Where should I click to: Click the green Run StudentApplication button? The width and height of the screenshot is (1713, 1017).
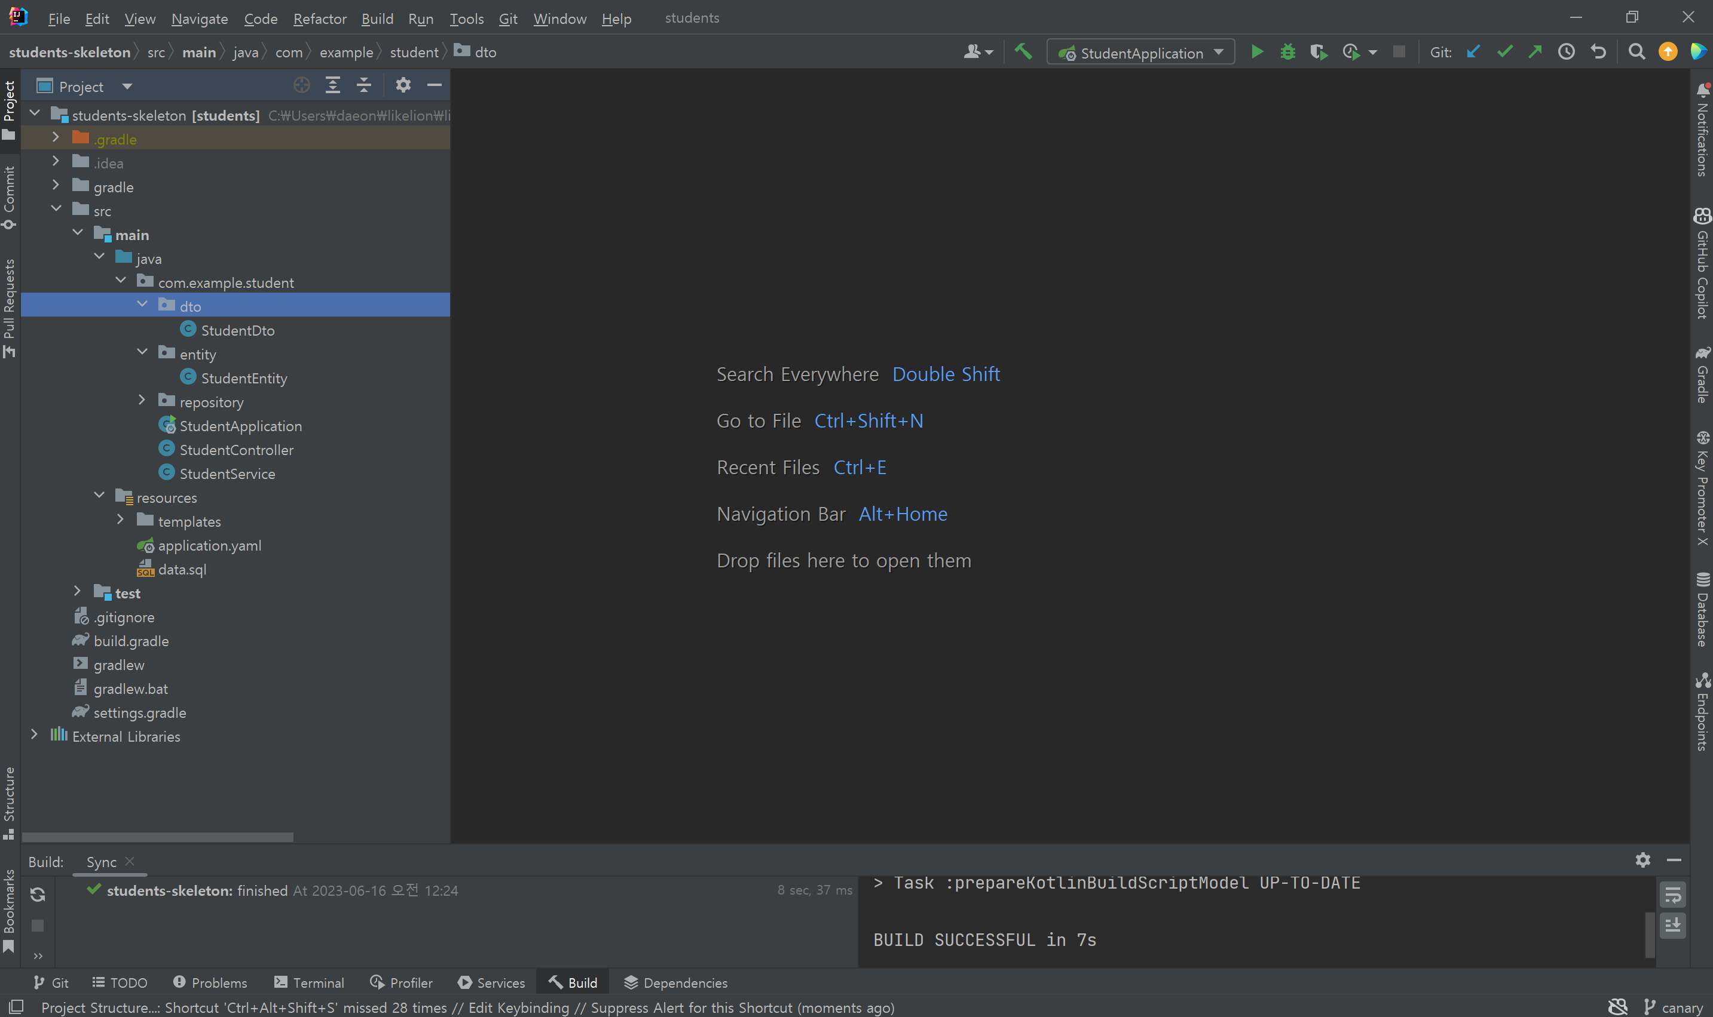pyautogui.click(x=1256, y=52)
